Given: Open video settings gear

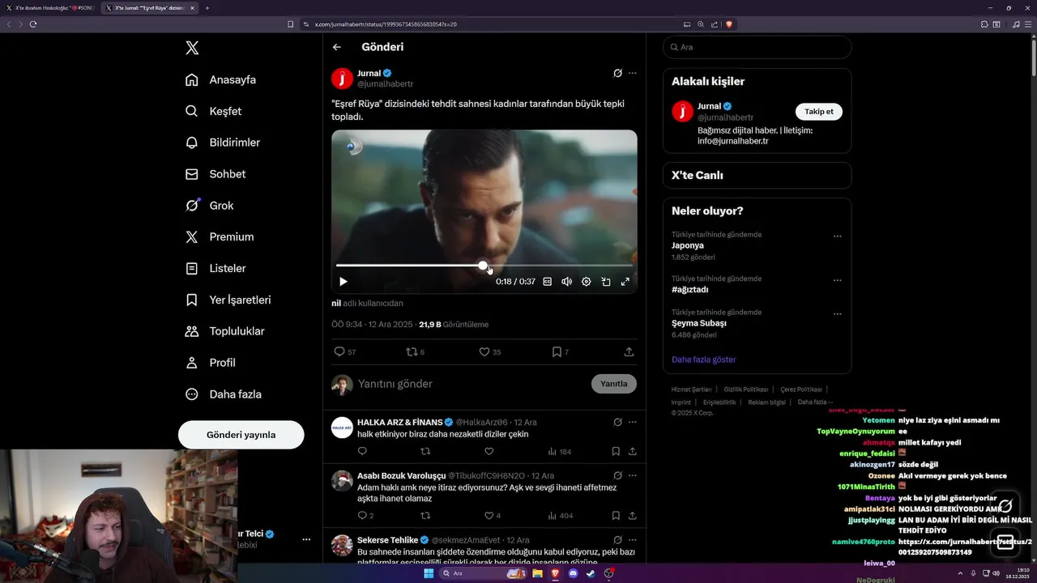Looking at the screenshot, I should (x=586, y=282).
